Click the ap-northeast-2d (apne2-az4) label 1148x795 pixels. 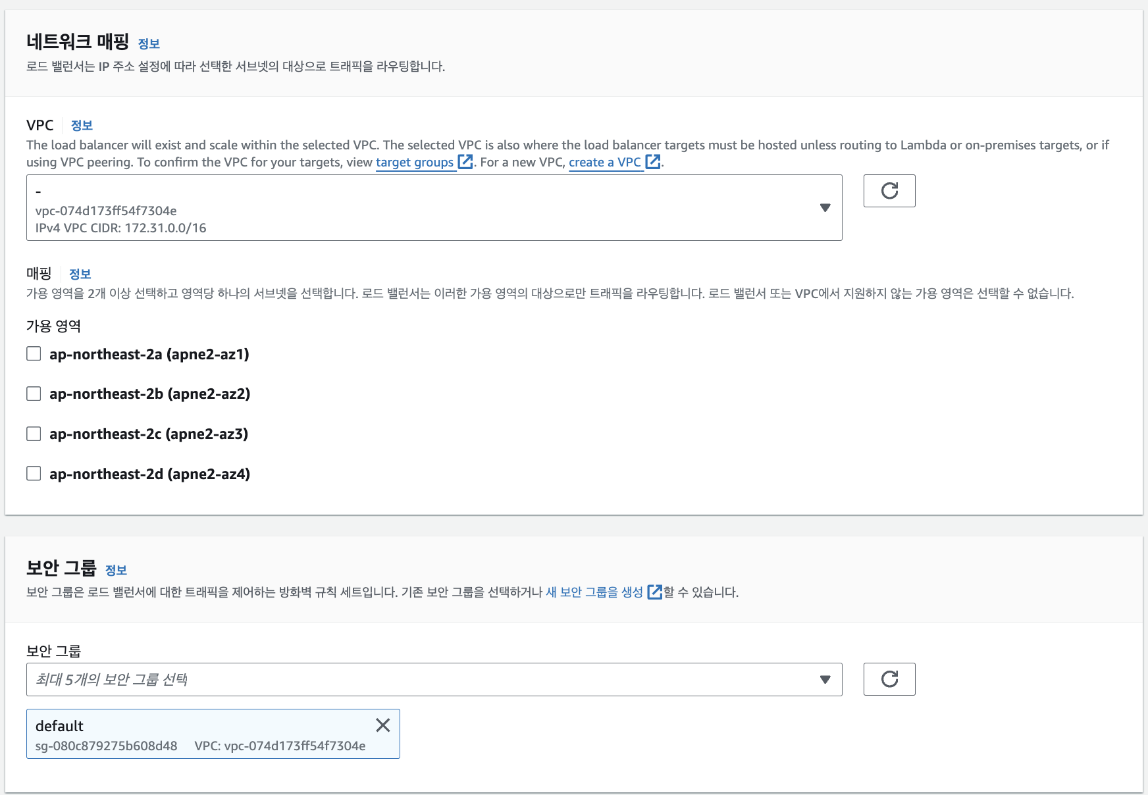tap(150, 474)
